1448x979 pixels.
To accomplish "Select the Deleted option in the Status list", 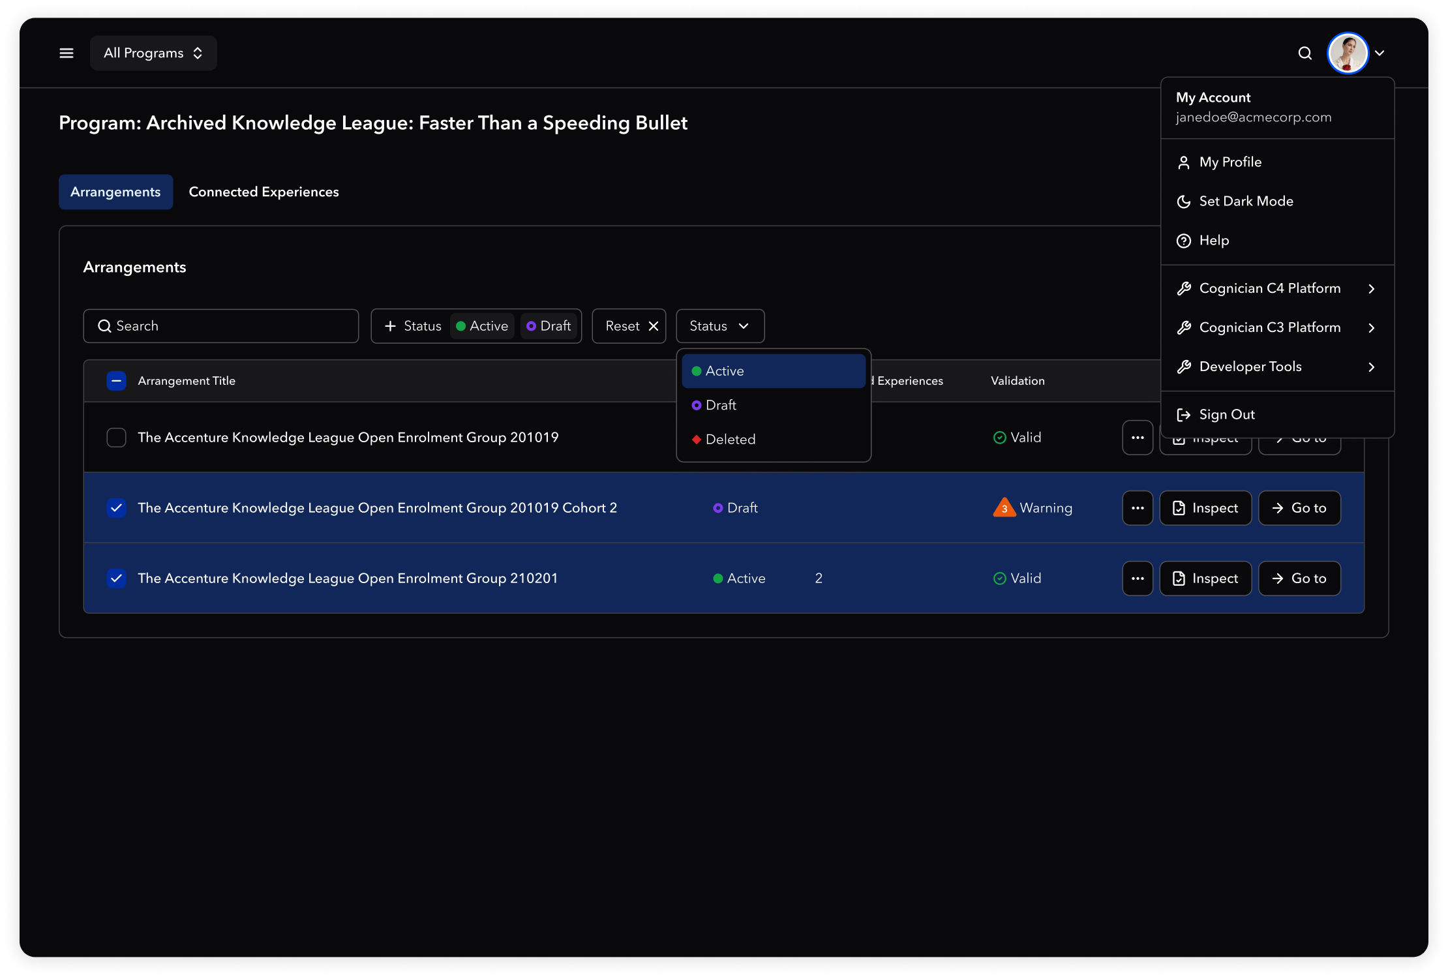I will 730,440.
